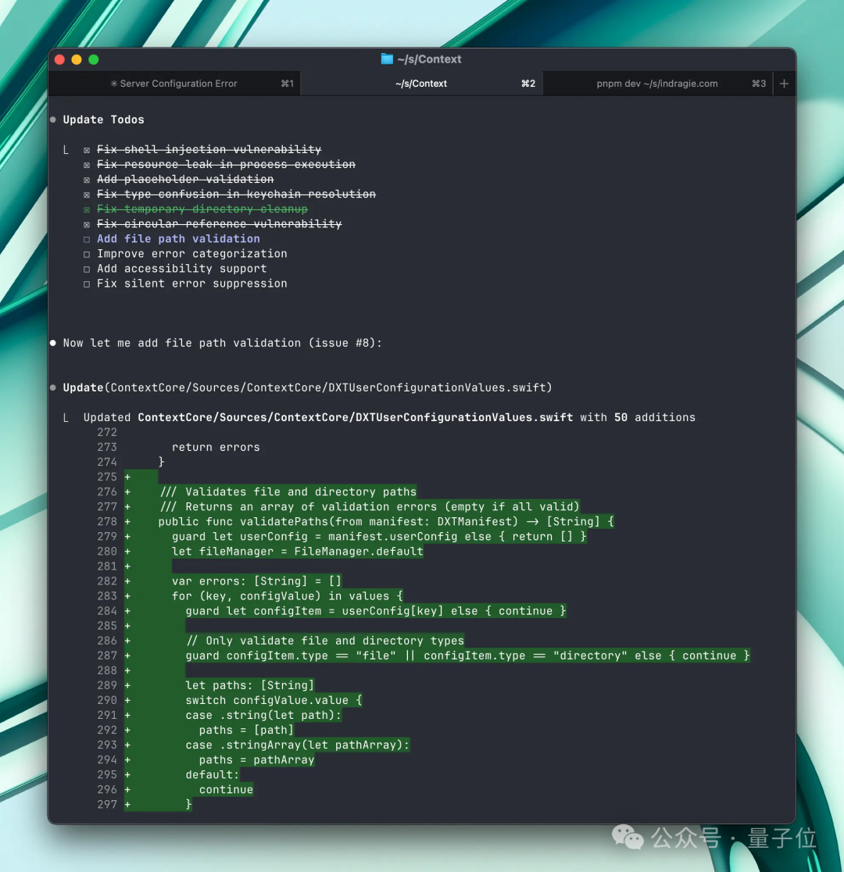Switch to the pnpm dev indragie.com tab
The height and width of the screenshot is (872, 844).
[656, 84]
